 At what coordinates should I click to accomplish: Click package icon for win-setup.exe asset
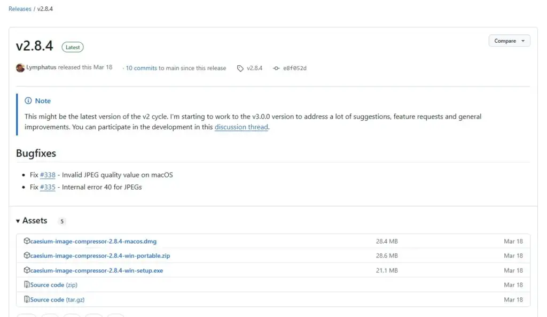[27, 270]
